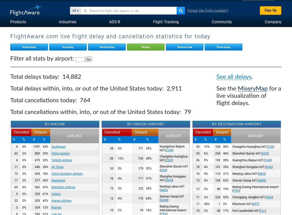Open the Products menu
Viewport: 292px width, 215px height.
[18, 22]
